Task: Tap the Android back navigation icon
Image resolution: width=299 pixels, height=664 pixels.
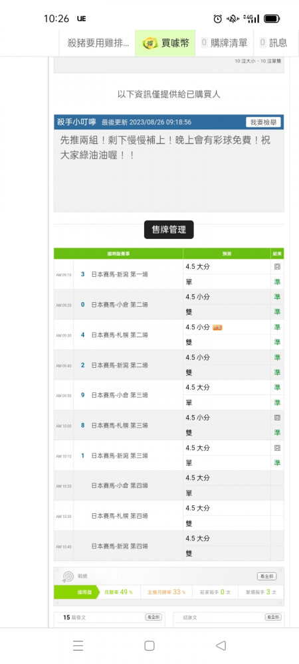Action: coord(221,645)
